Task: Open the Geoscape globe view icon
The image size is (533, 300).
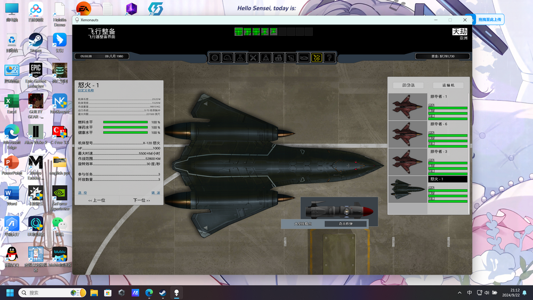Action: (x=214, y=58)
